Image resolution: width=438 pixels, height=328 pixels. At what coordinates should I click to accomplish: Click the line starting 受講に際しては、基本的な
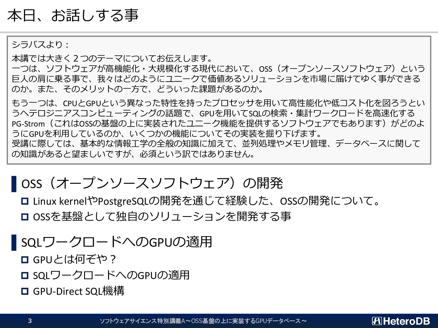click(x=216, y=143)
